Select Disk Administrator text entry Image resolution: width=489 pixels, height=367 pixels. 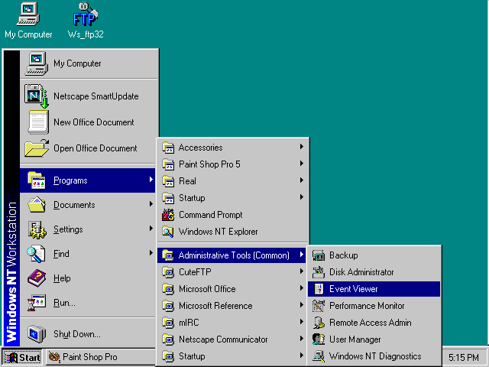coord(361,272)
